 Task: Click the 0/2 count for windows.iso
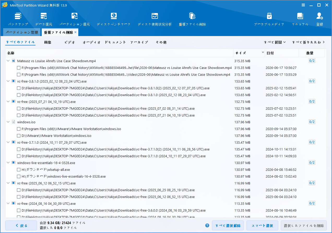click(312, 122)
